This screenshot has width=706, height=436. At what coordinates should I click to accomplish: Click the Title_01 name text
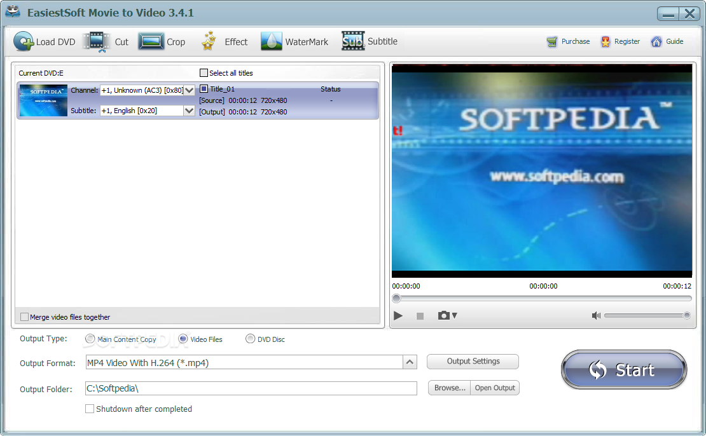pos(223,89)
